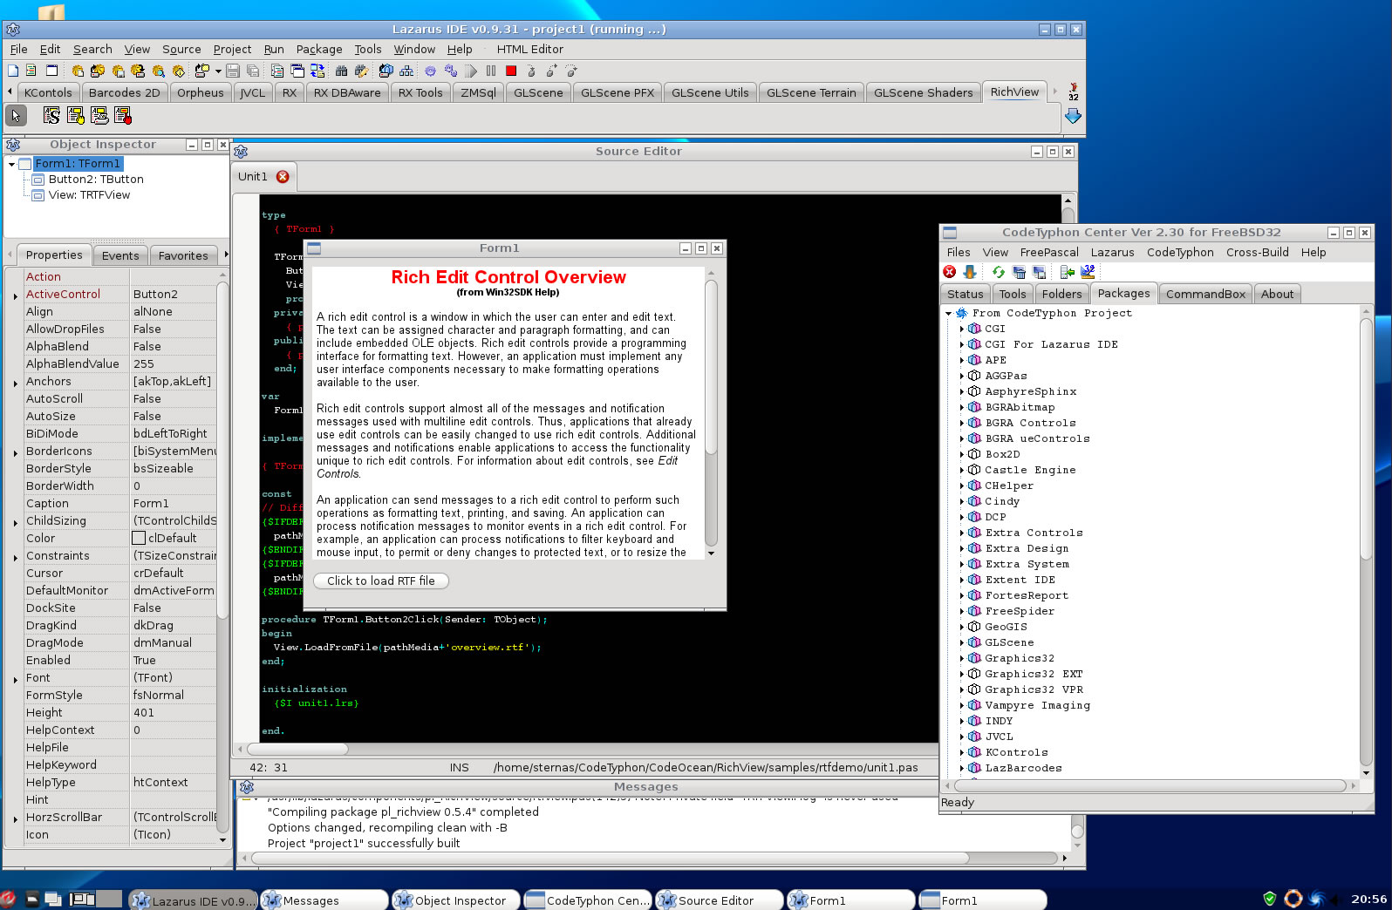The height and width of the screenshot is (910, 1392).
Task: Open the Run menu in Lazarus IDE
Action: pos(274,50)
